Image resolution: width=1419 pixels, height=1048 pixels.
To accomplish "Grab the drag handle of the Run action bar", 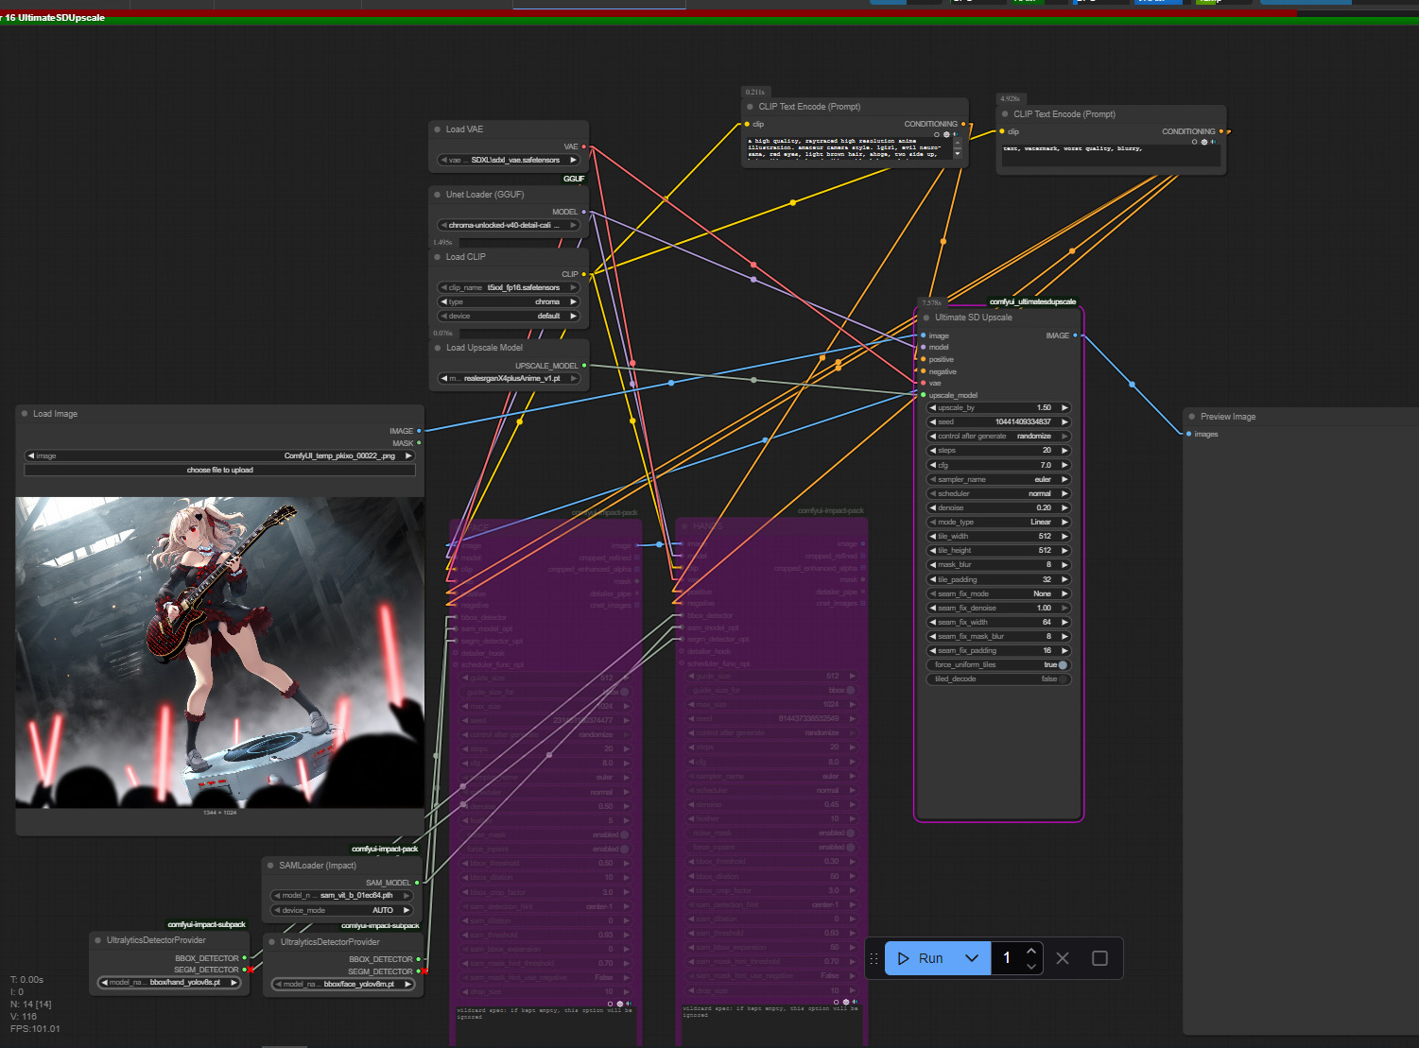I will (x=874, y=958).
